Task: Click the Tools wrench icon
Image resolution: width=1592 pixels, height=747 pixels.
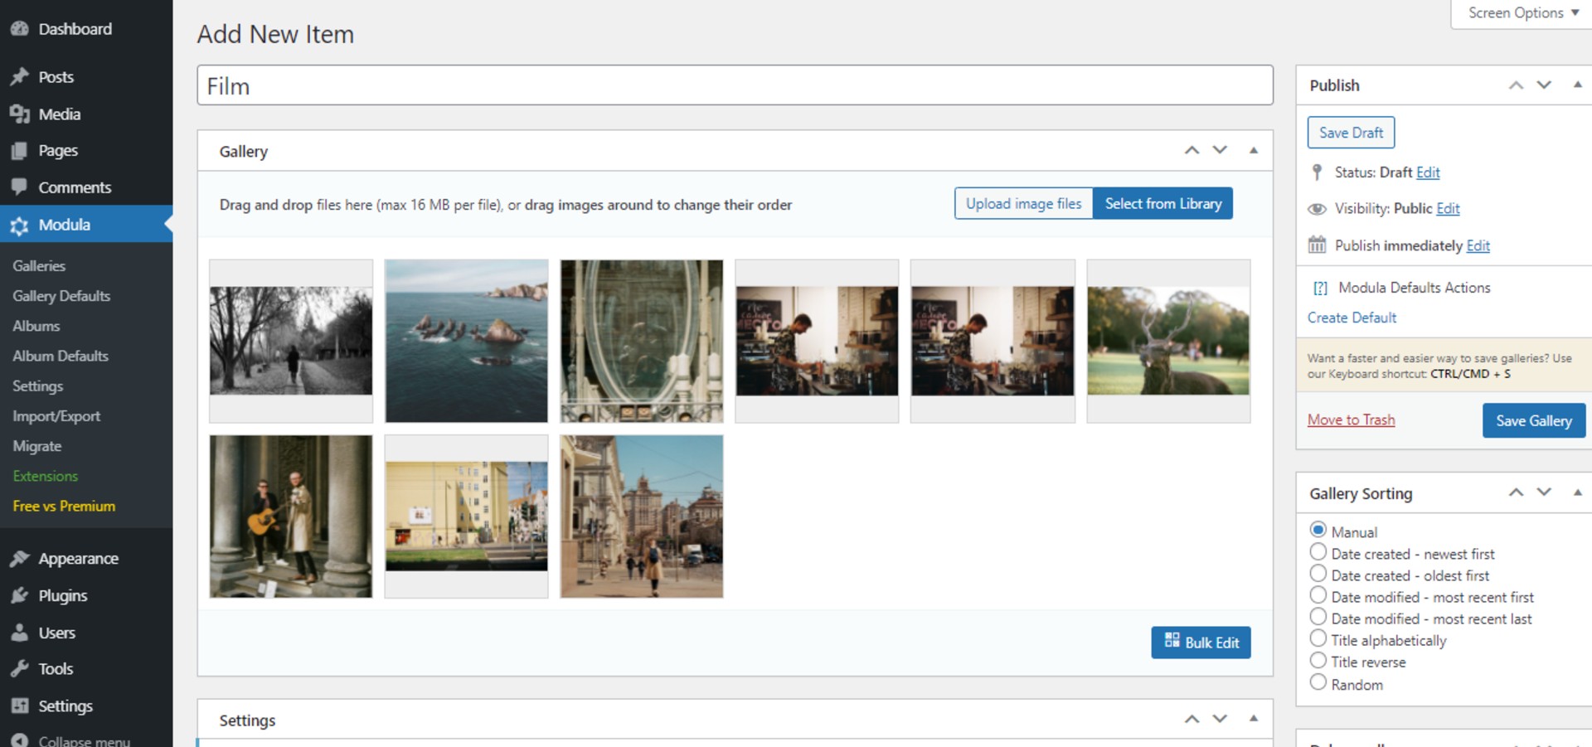Action: [x=20, y=669]
